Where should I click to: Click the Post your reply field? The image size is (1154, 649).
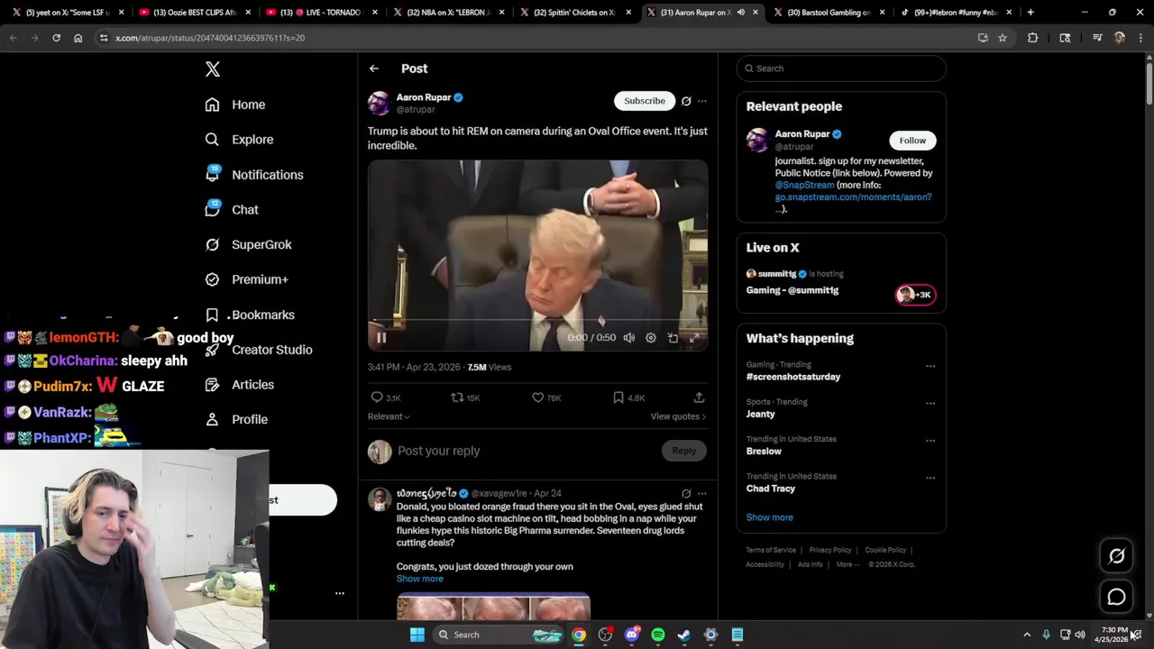(x=529, y=451)
